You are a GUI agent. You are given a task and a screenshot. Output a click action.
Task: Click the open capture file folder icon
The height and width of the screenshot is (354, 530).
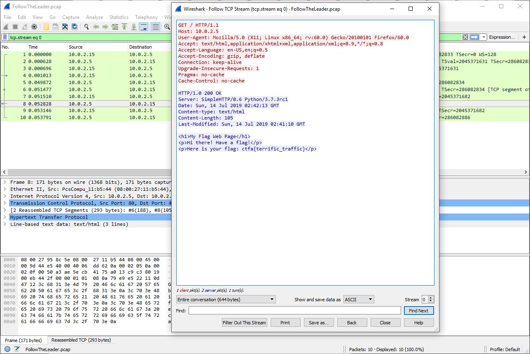pyautogui.click(x=46, y=27)
